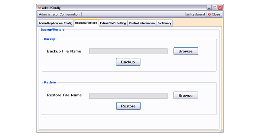Click the blue Backup group heading
Viewport: 260px width, 137px height.
[x=49, y=39]
